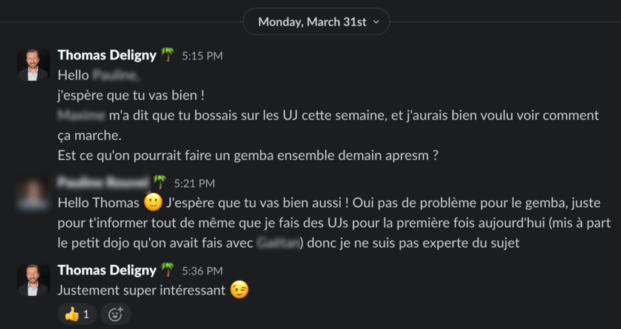The image size is (621, 329).
Task: Click the 5:21 PM timestamp
Action: pos(194,183)
